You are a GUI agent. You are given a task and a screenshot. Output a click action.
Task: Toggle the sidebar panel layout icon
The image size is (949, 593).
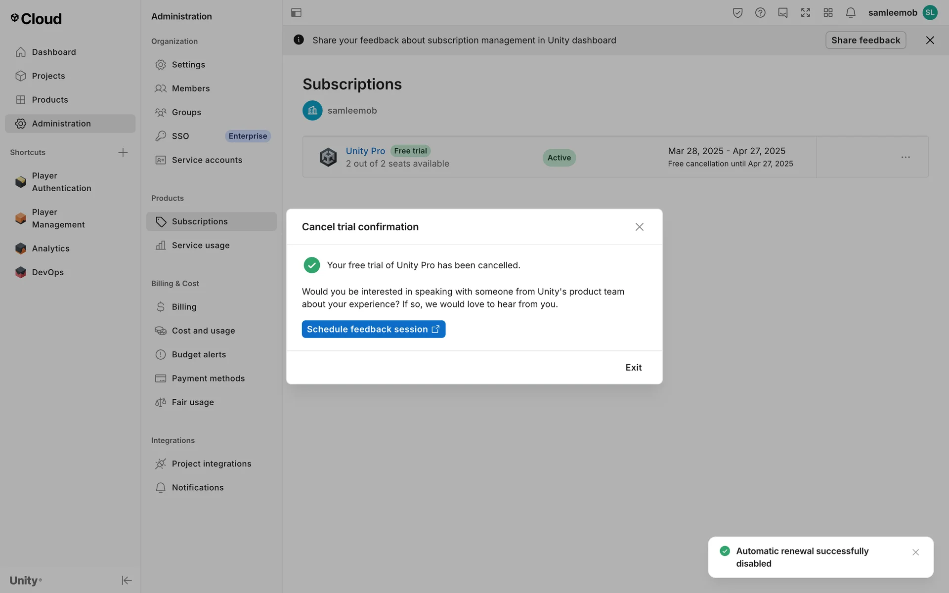pyautogui.click(x=296, y=13)
